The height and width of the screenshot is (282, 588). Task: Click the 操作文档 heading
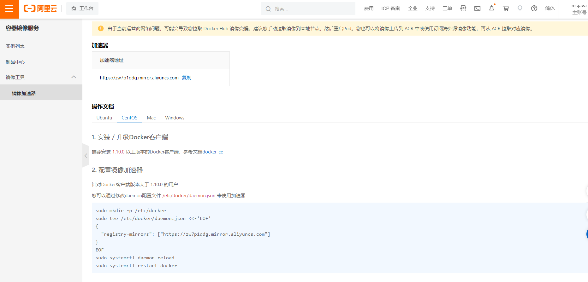[x=103, y=106]
